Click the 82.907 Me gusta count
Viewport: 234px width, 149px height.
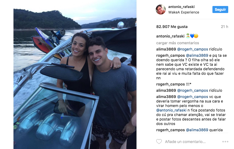(172, 27)
